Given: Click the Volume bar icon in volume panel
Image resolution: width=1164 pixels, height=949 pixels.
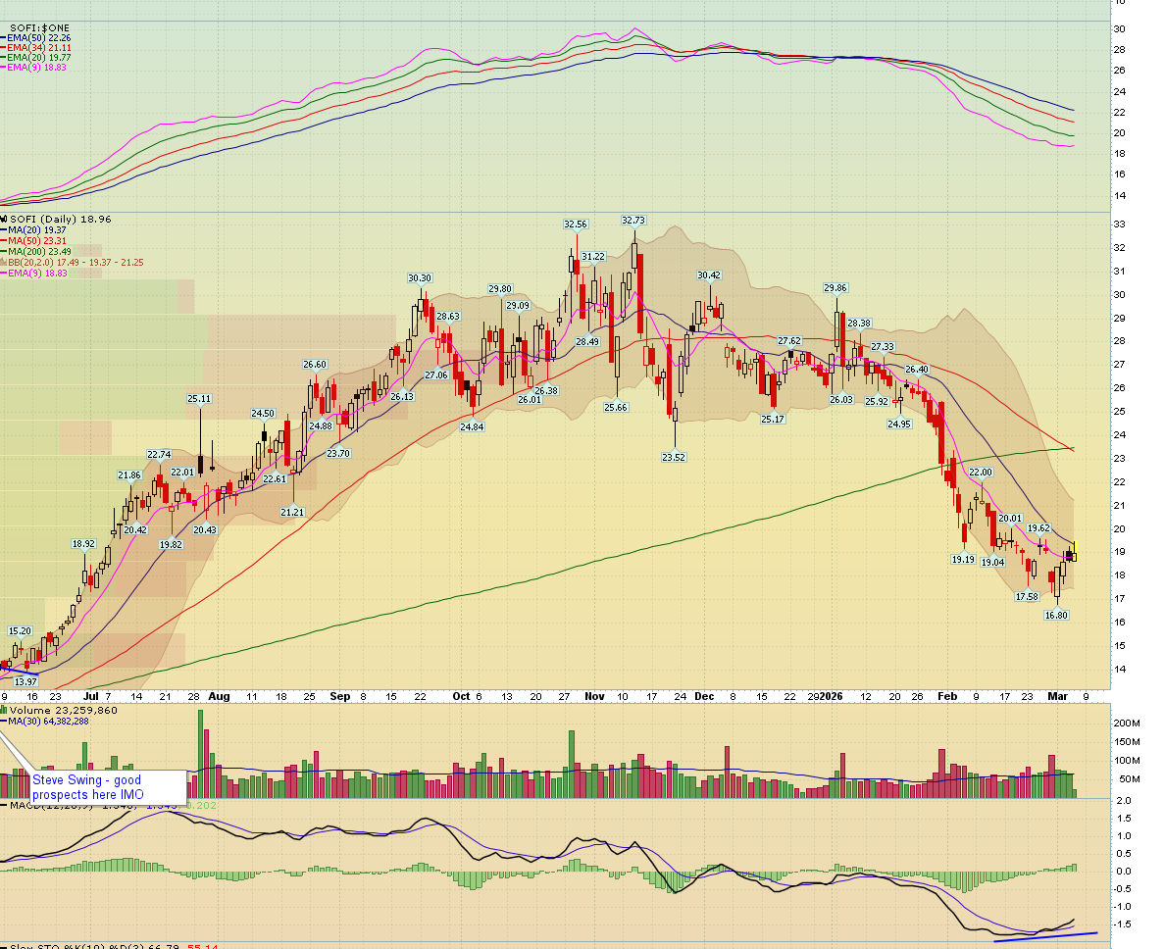Looking at the screenshot, I should coord(4,710).
